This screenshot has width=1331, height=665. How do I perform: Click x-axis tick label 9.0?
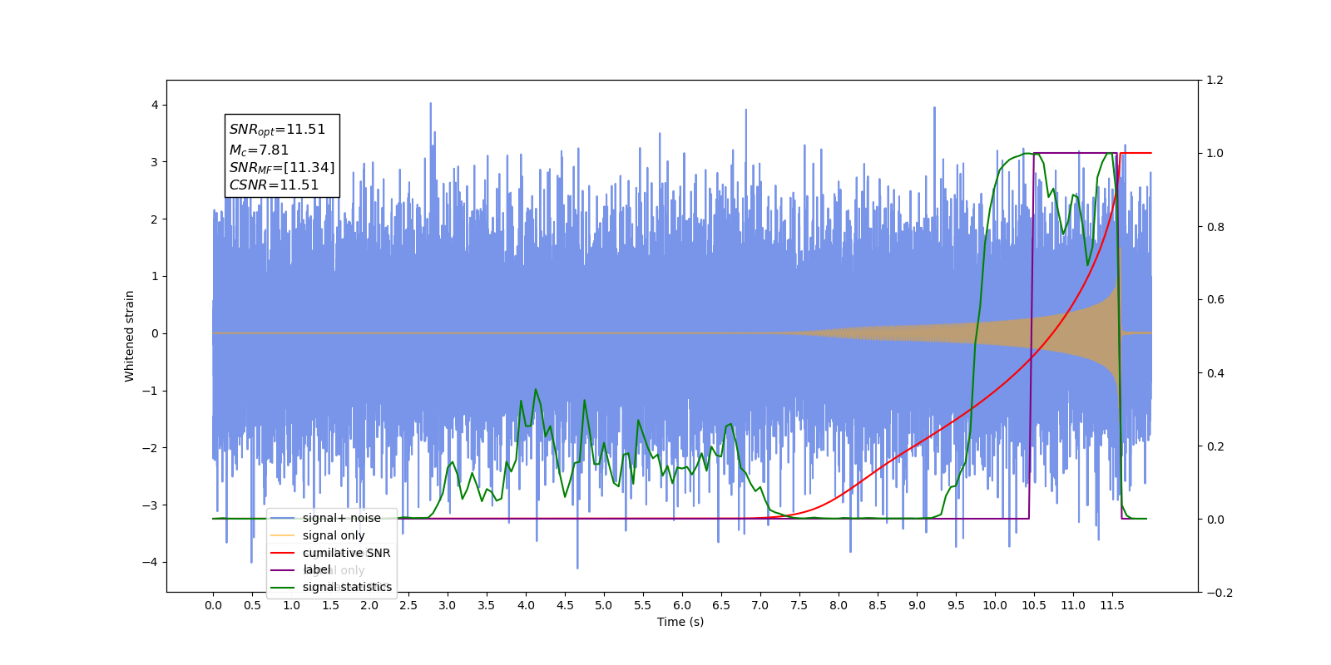917,605
